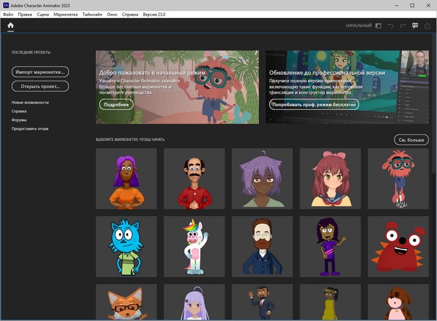The image size is (437, 321).
Task: Select the waving man in suit puppet
Action: (x=262, y=302)
